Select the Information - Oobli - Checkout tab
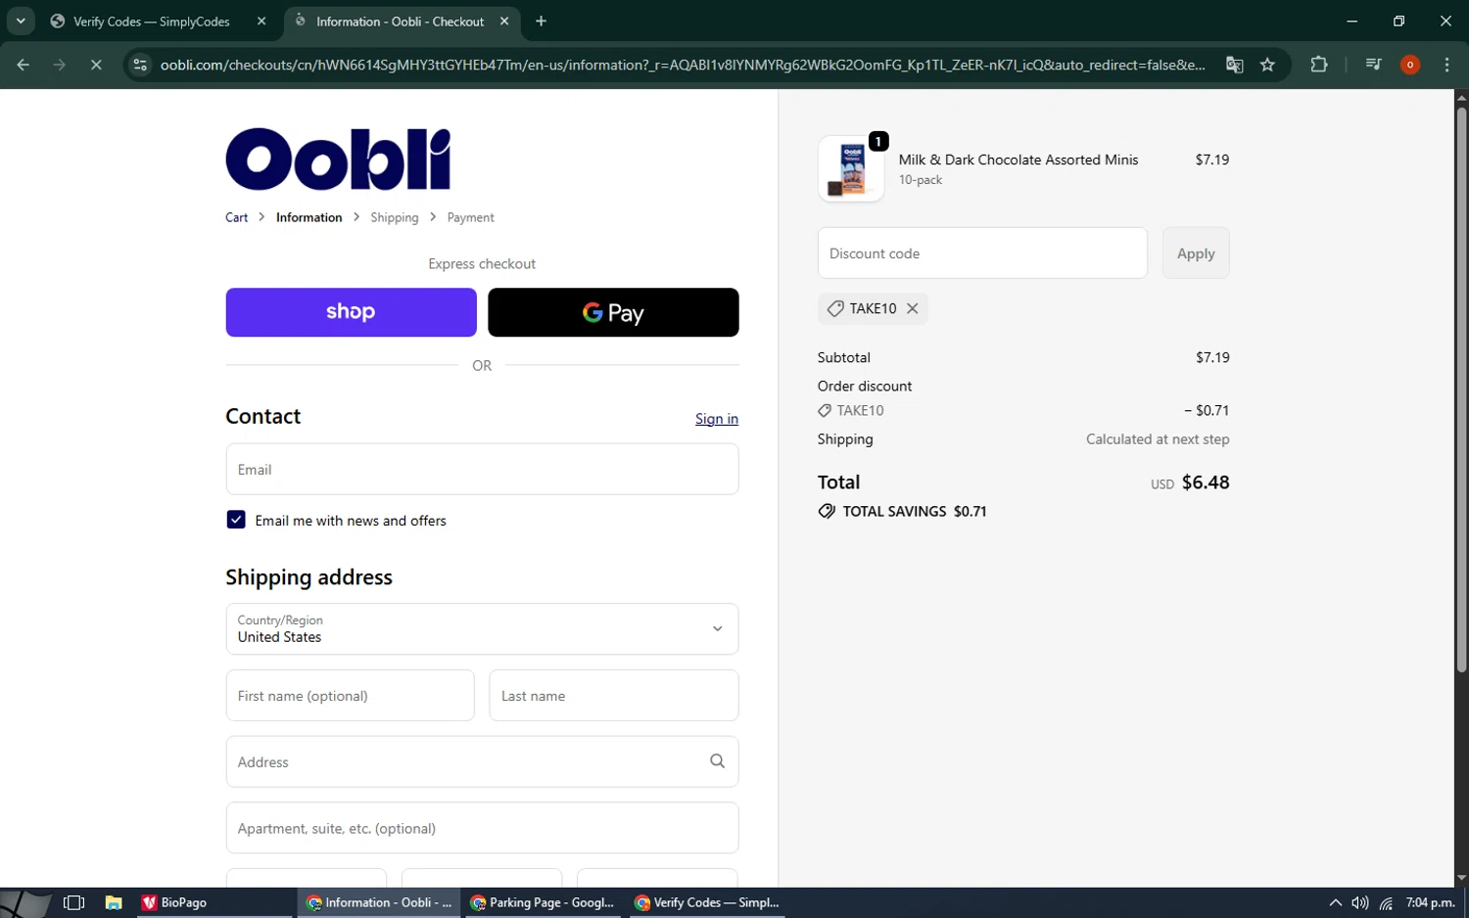The height and width of the screenshot is (918, 1469). click(x=402, y=22)
